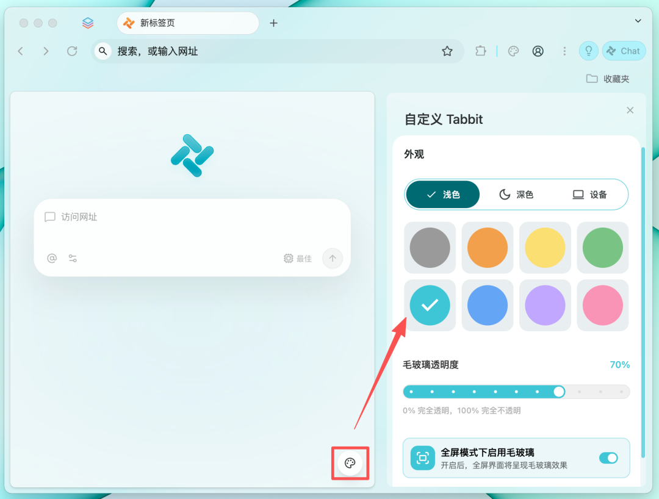Click the account profile icon in toolbar
This screenshot has width=659, height=499.
point(538,51)
